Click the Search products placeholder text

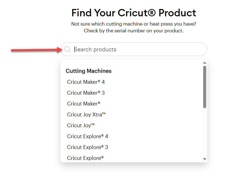(x=95, y=49)
